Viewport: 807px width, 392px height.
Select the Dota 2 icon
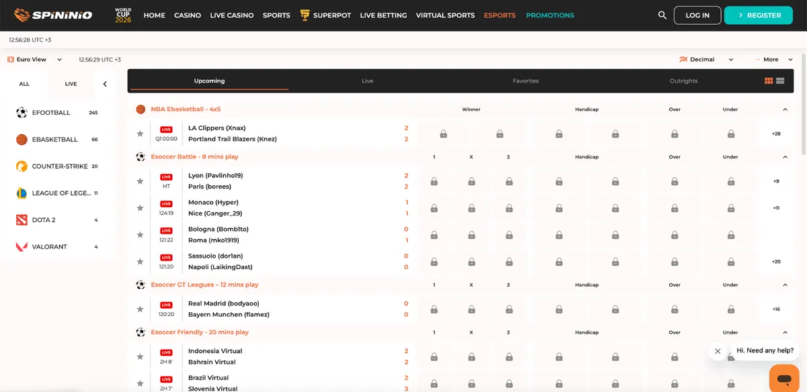[22, 220]
